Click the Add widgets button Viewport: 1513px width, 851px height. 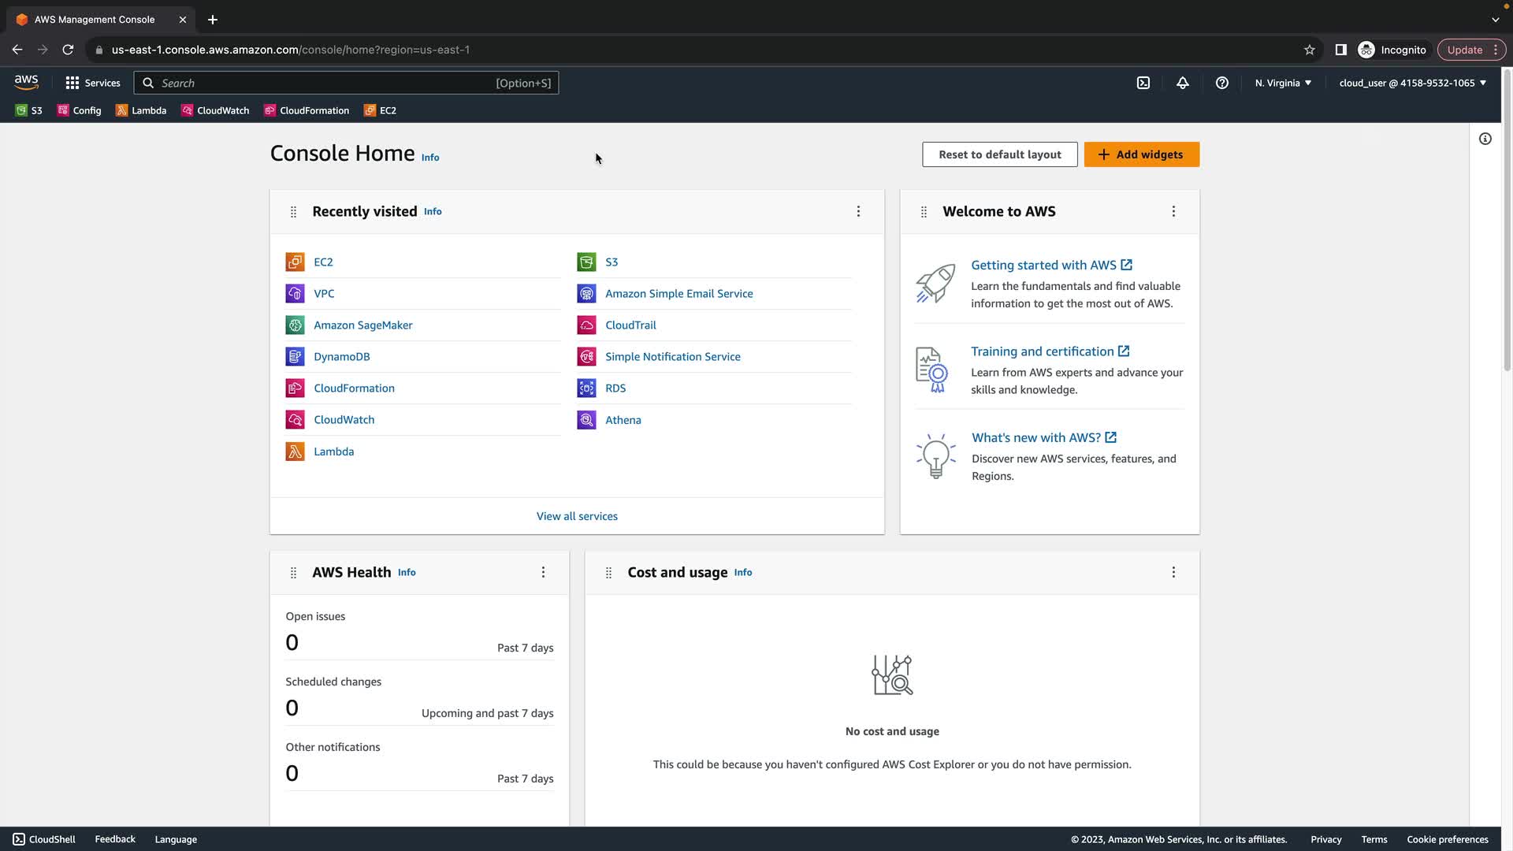1141,154
